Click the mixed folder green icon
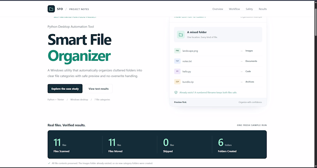The width and height of the screenshot is (317, 168). pyautogui.click(x=181, y=35)
